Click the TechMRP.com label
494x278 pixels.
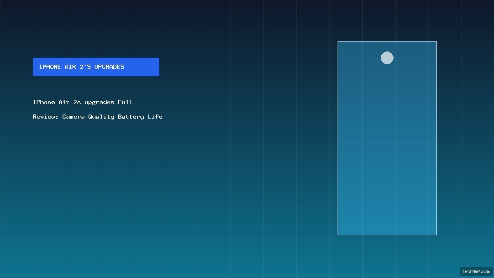(x=476, y=271)
